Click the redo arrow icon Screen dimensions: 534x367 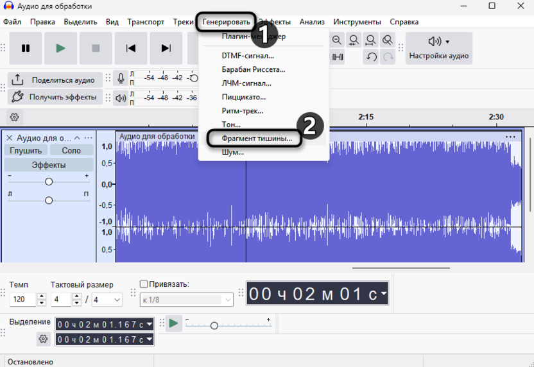pyautogui.click(x=388, y=57)
